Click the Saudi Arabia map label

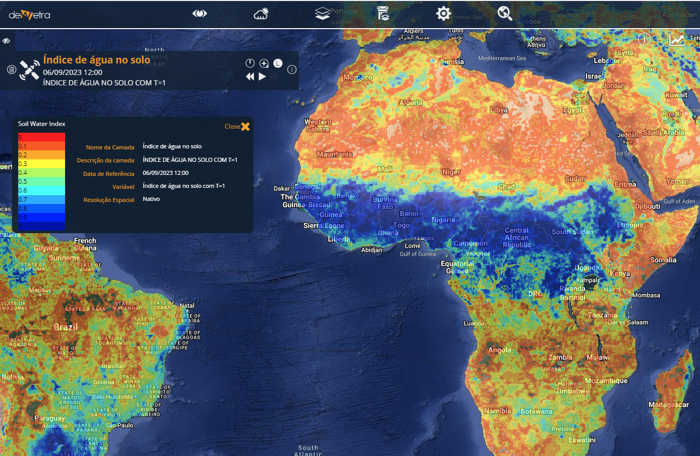(664, 132)
